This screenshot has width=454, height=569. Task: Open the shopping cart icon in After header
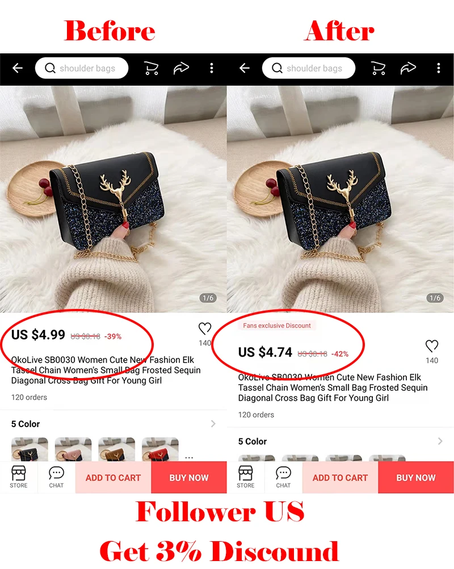[378, 68]
